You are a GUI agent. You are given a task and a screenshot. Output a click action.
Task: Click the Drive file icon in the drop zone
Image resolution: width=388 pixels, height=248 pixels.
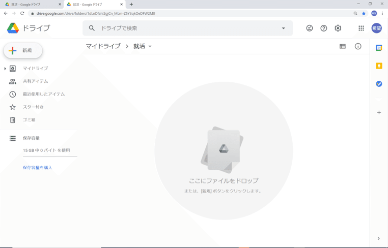point(222,150)
